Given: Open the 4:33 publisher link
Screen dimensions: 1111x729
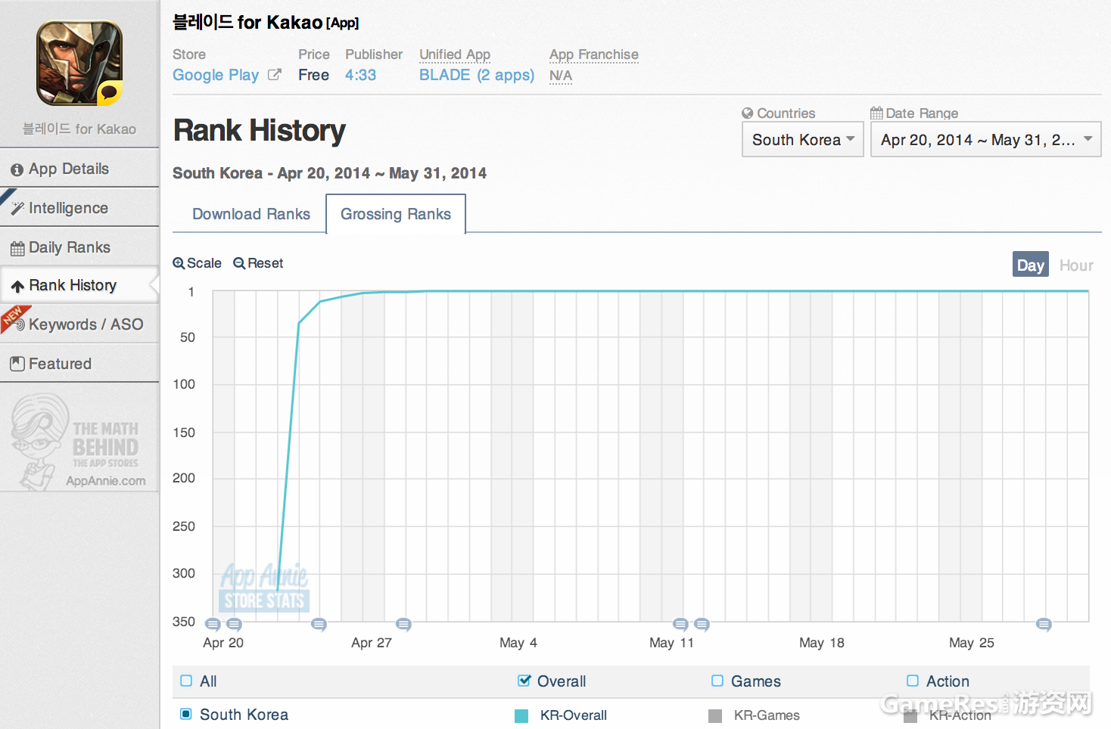Looking at the screenshot, I should (360, 75).
